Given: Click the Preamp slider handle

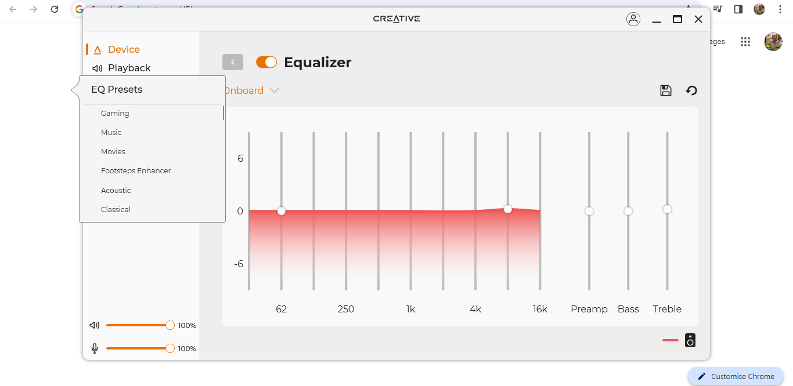Looking at the screenshot, I should pyautogui.click(x=589, y=211).
